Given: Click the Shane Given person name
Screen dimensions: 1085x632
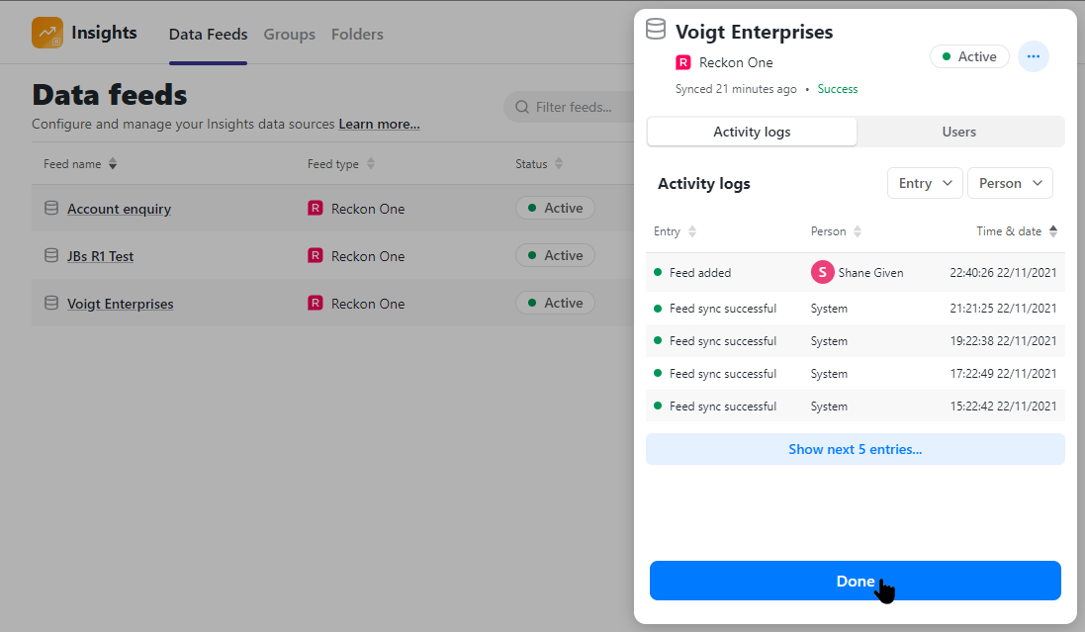Looking at the screenshot, I should point(870,273).
